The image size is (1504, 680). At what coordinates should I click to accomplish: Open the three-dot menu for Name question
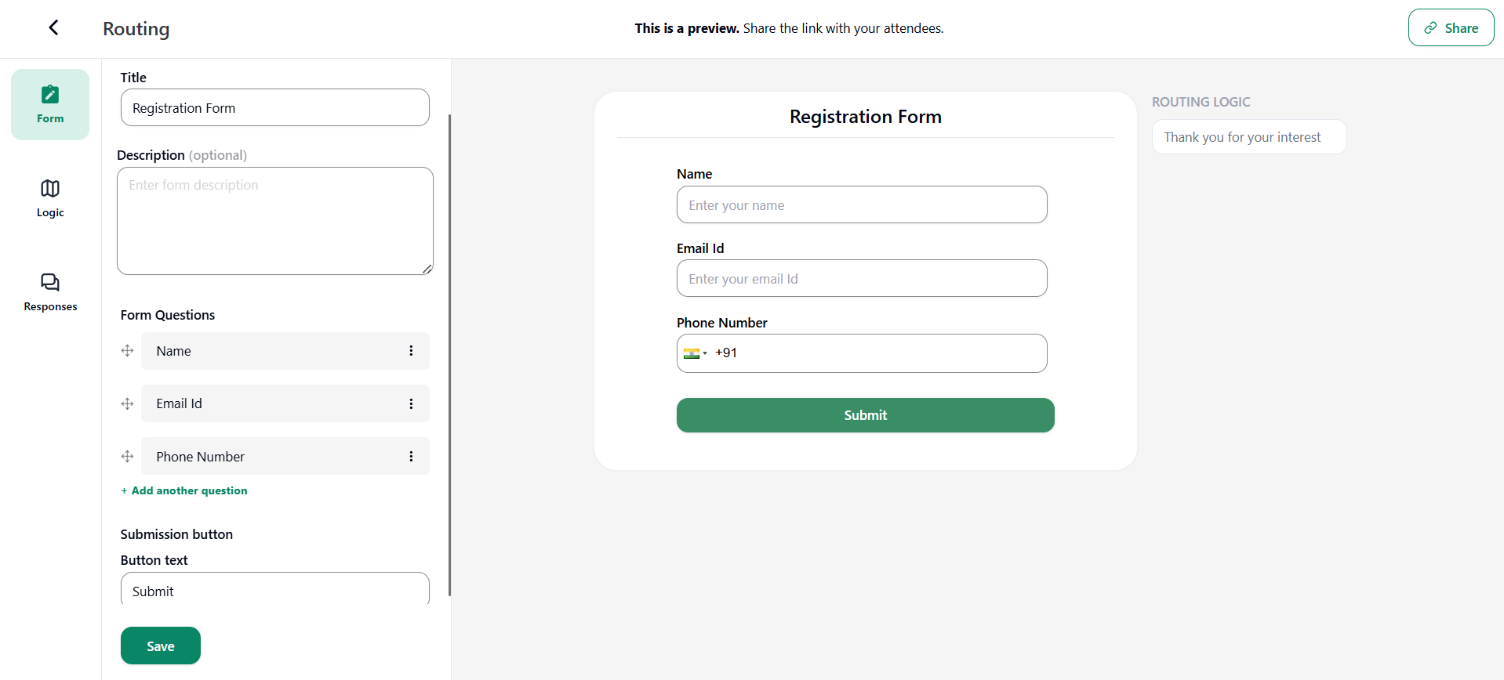pos(411,351)
